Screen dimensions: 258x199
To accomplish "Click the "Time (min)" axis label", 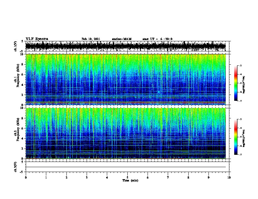I will [x=130, y=180].
